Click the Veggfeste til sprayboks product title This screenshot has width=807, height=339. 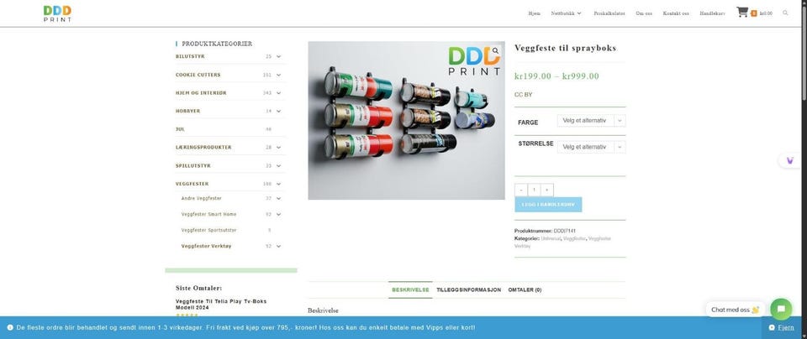coord(565,48)
